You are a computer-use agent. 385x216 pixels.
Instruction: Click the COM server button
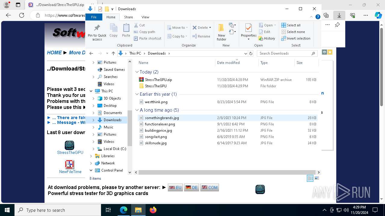click(x=210, y=187)
